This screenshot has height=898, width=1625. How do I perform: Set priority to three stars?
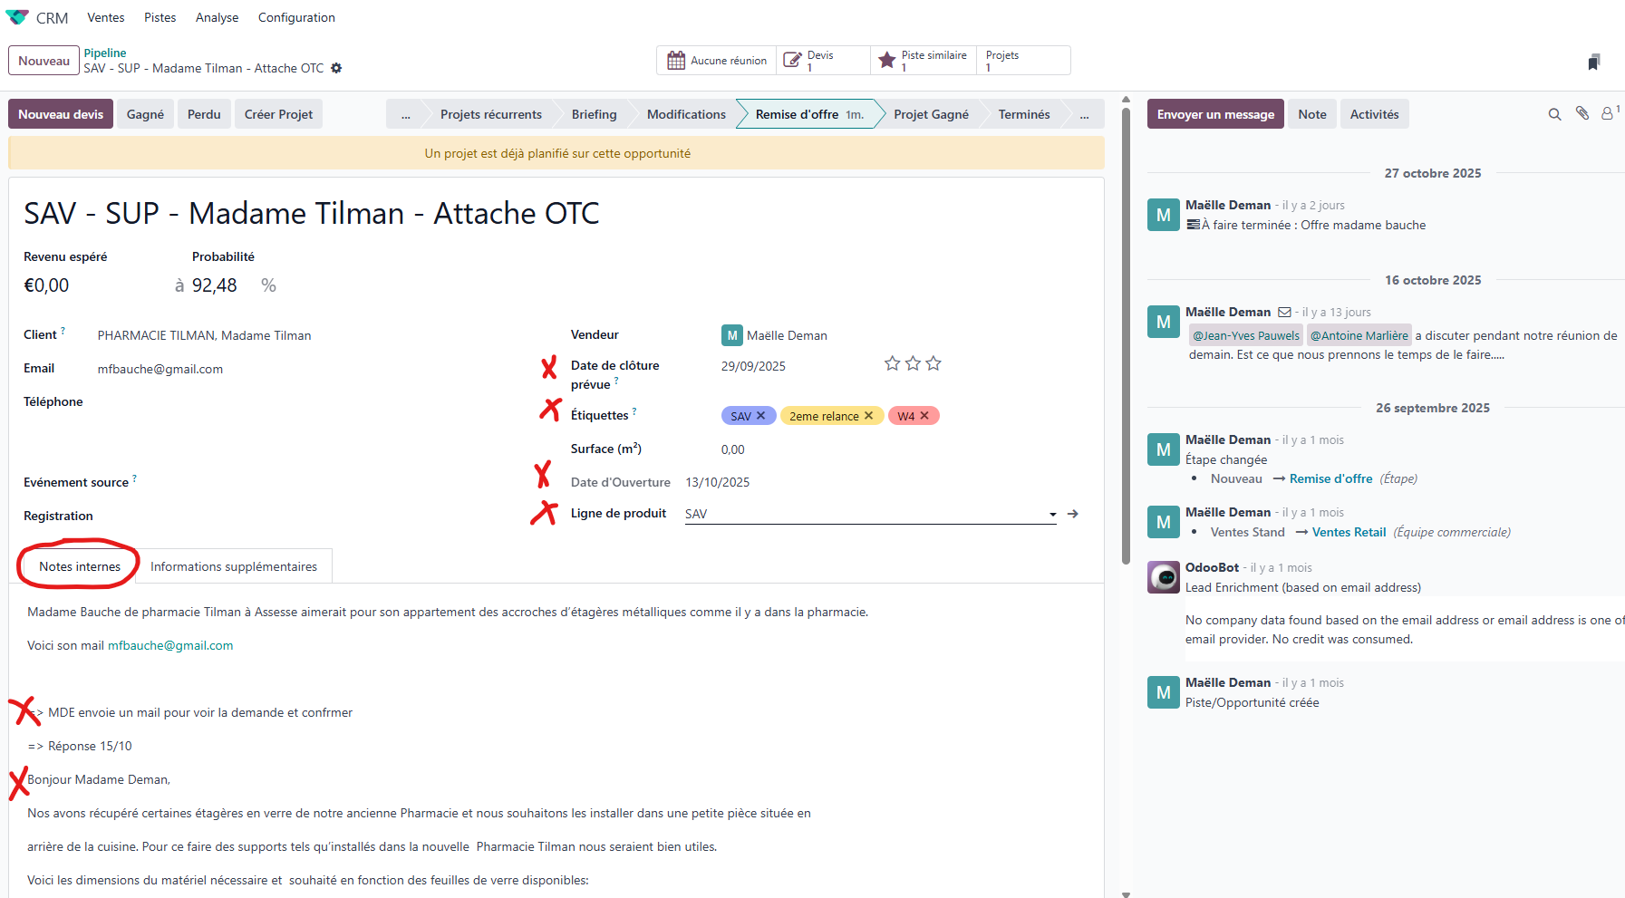933,363
